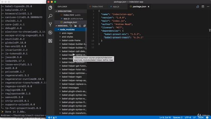Open the Search view in activity bar
Screen dimensions: 211x119
pyautogui.click(x=50, y=16)
